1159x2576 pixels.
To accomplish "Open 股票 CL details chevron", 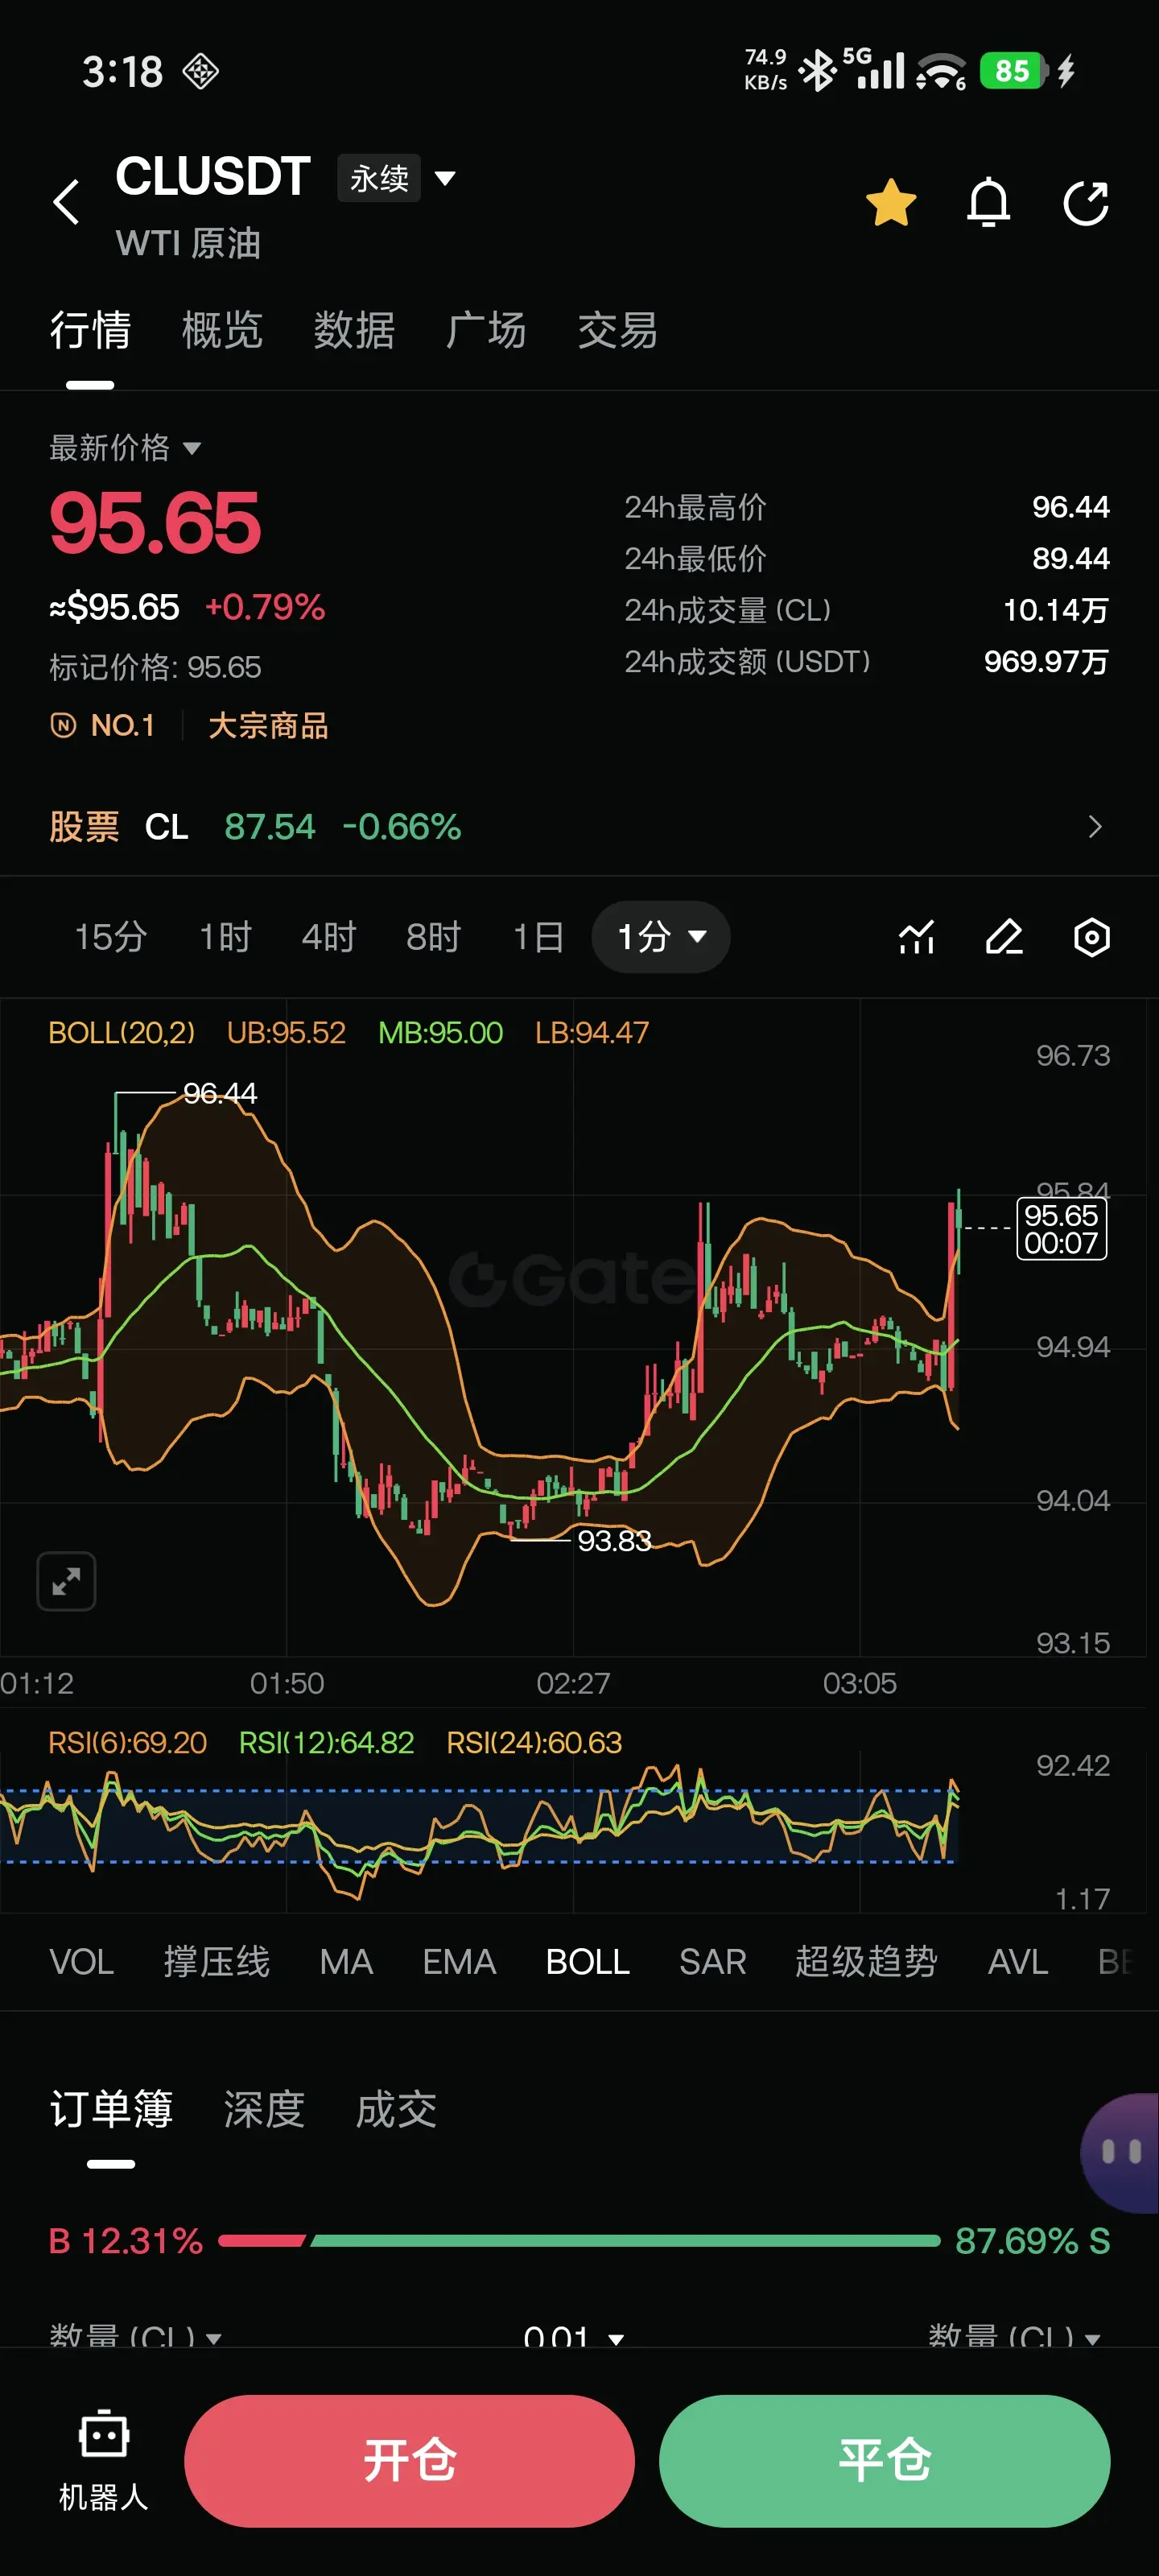I will (1094, 827).
